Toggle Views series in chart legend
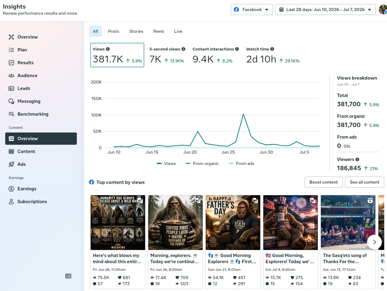Viewport: 387px width, 291px height. click(x=166, y=163)
